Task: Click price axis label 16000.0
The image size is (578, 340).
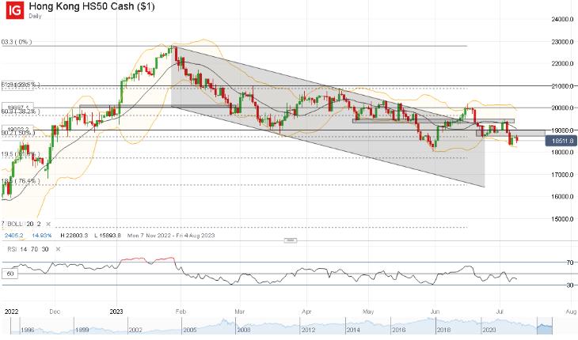Action: click(562, 197)
